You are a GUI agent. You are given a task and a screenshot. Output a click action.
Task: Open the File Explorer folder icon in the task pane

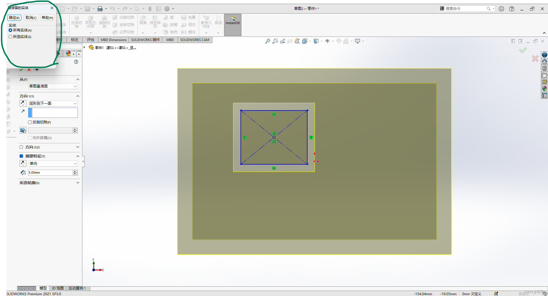[x=544, y=75]
